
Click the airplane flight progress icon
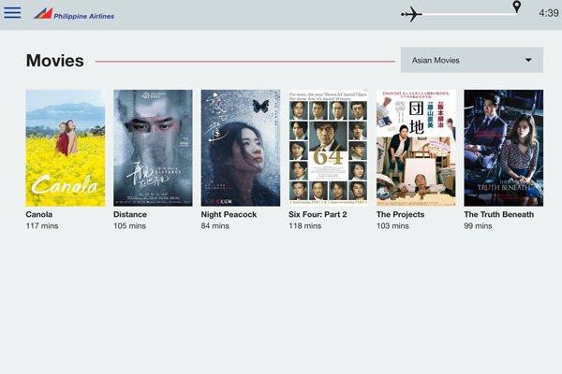(411, 14)
